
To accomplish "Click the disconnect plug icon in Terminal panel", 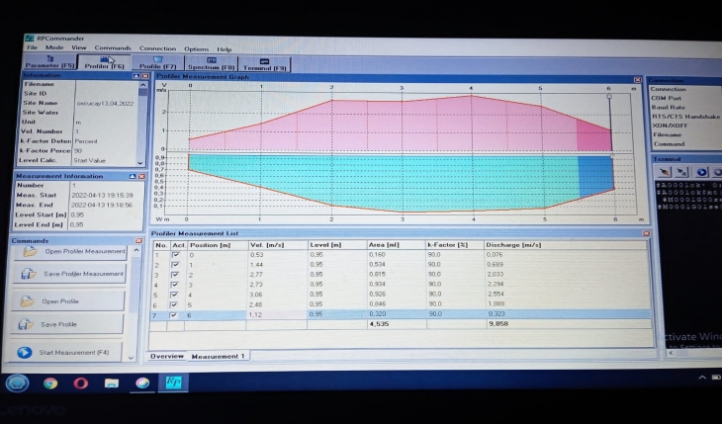I will [681, 172].
